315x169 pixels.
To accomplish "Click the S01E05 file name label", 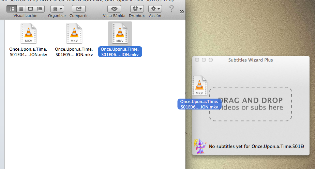I will point(74,52).
